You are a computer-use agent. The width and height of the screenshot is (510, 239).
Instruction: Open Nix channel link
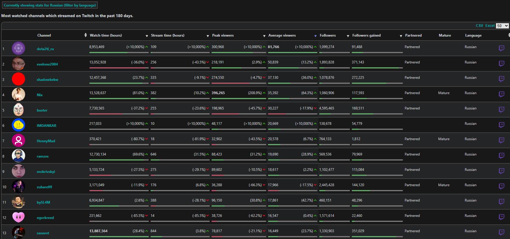(x=40, y=95)
